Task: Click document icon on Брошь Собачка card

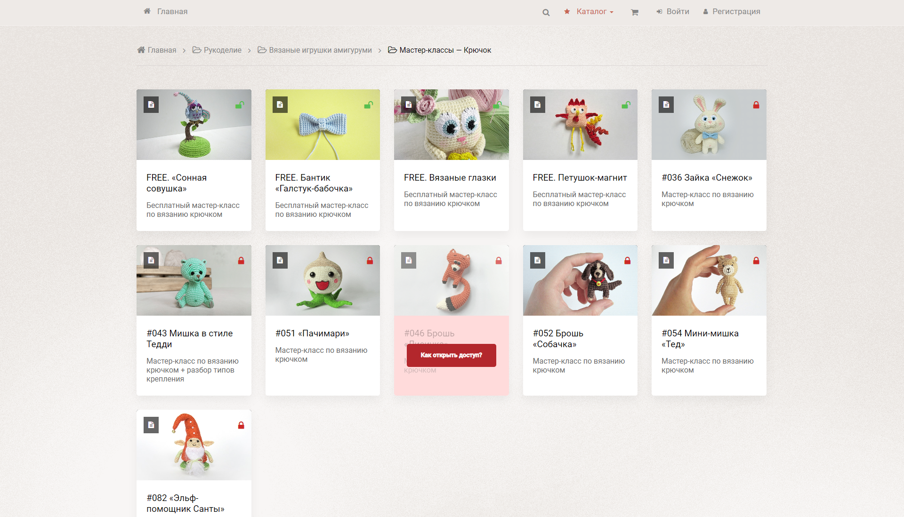Action: 538,261
